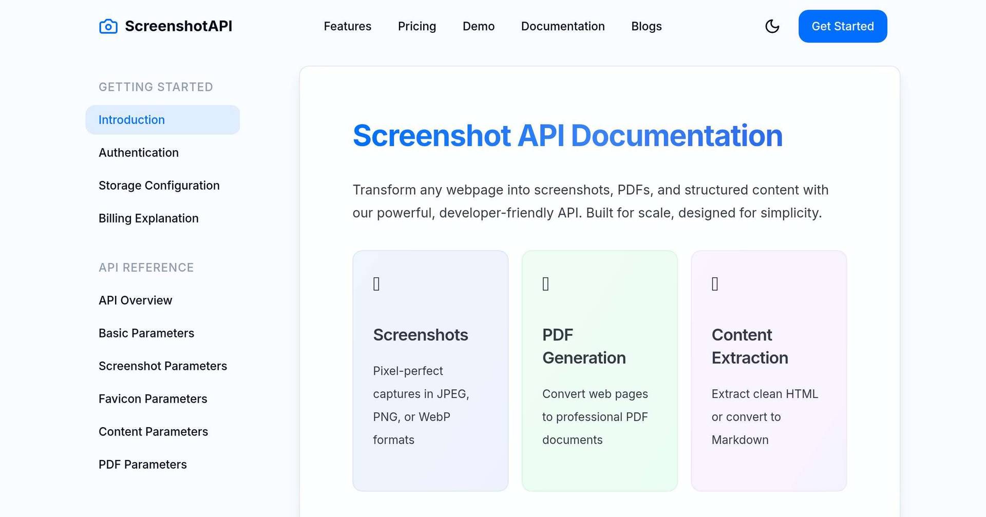Open the Authentication guide

pos(138,152)
